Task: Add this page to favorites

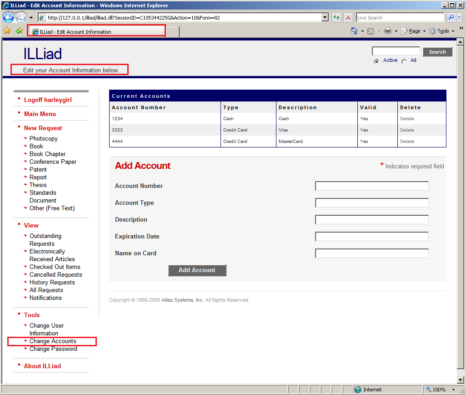Action: click(x=19, y=30)
